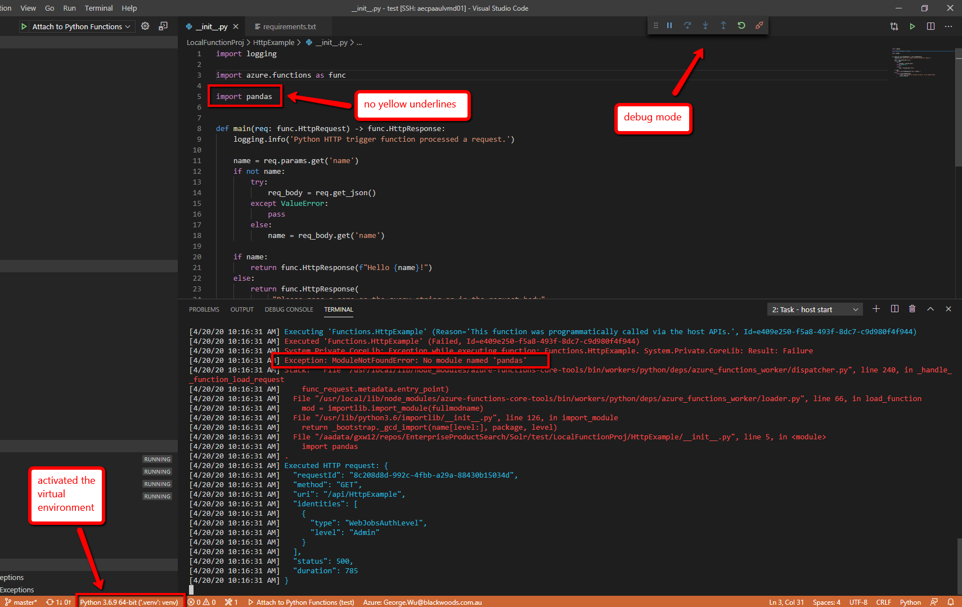Switch to the OUTPUT panel tab

point(242,309)
